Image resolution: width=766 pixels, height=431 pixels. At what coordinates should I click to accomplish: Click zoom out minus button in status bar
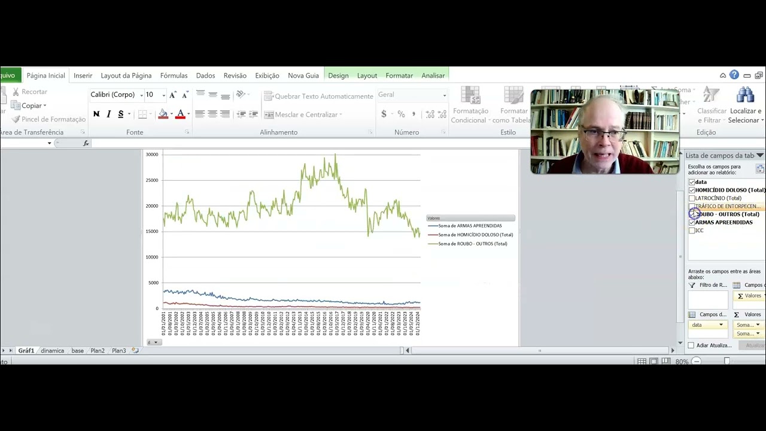pyautogui.click(x=696, y=362)
